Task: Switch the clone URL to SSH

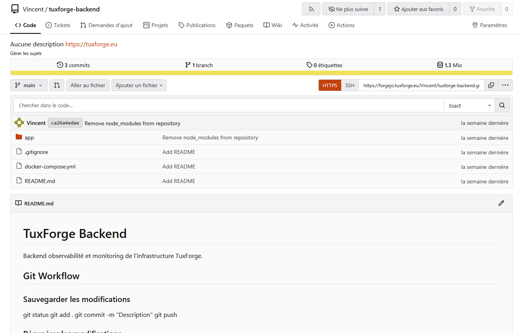Action: click(x=350, y=85)
